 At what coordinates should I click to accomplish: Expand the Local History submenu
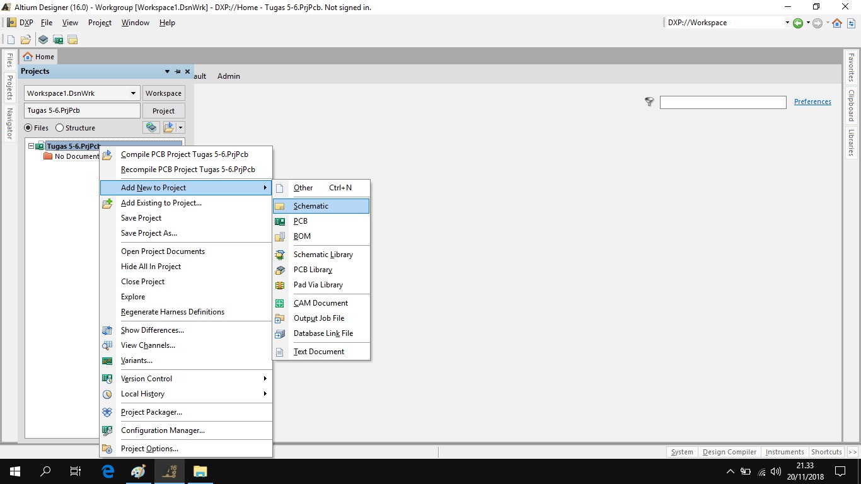click(x=265, y=394)
